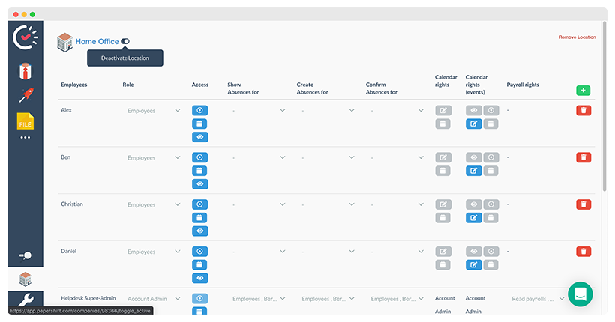
Task: Click the sidebar toggle pin icon
Action: (25, 256)
